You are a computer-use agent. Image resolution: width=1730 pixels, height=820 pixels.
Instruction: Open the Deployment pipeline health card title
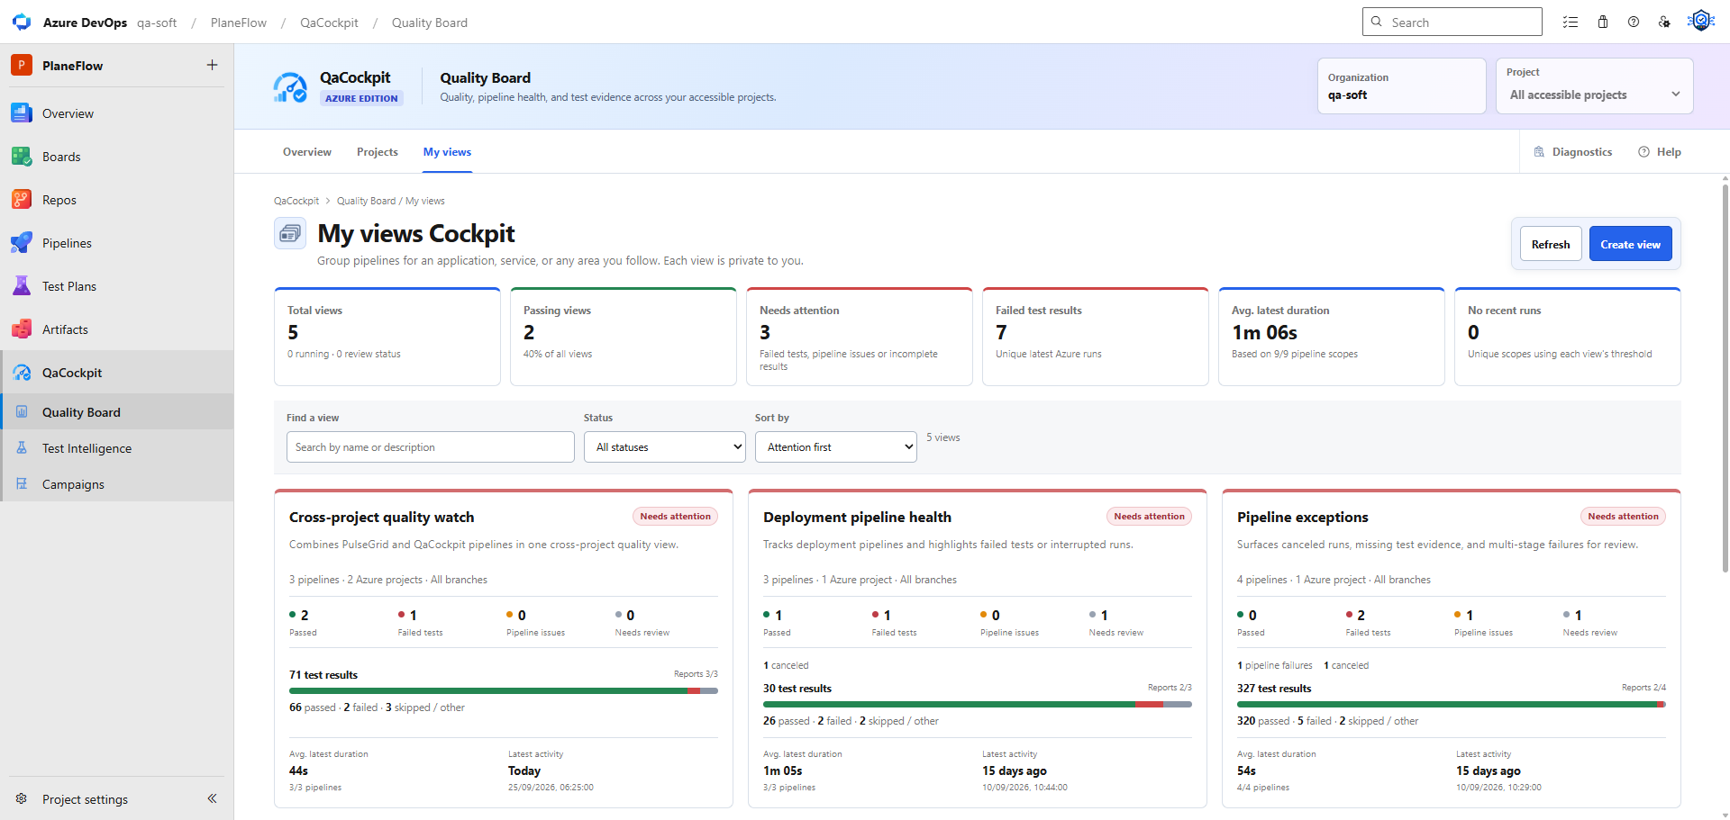pyautogui.click(x=857, y=517)
